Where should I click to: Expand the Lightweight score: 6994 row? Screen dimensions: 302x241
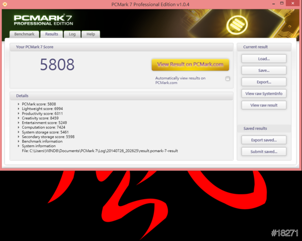(19, 109)
